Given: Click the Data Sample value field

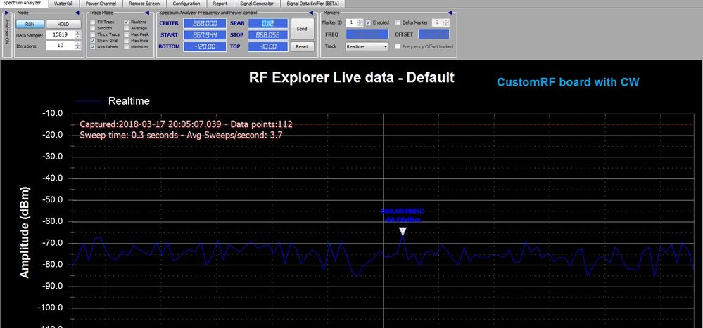Looking at the screenshot, I should (x=60, y=35).
